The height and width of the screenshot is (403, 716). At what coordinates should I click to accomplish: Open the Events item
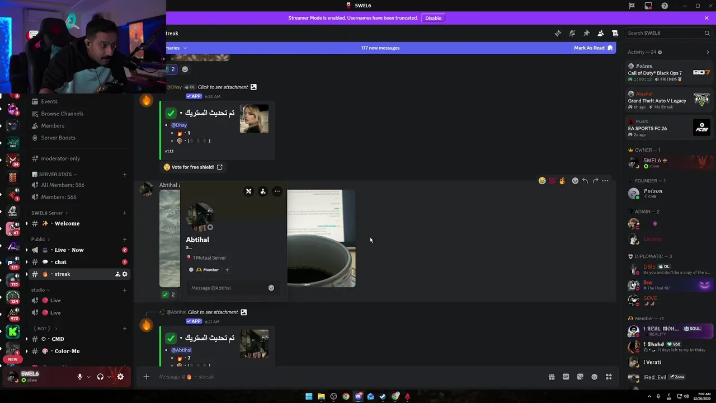[x=78, y=101]
